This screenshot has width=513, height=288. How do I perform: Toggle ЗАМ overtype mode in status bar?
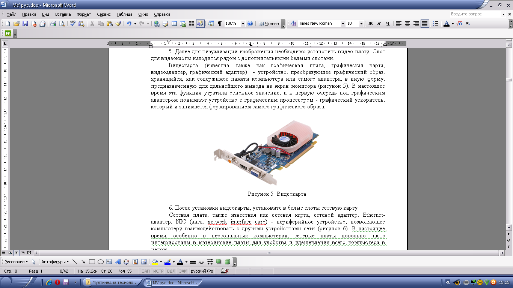pyautogui.click(x=183, y=271)
